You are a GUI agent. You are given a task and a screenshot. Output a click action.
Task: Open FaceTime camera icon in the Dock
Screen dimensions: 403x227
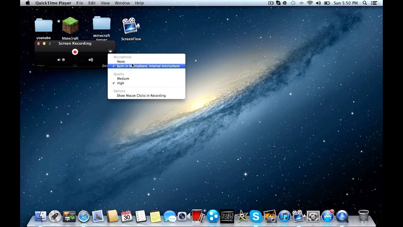[184, 216]
